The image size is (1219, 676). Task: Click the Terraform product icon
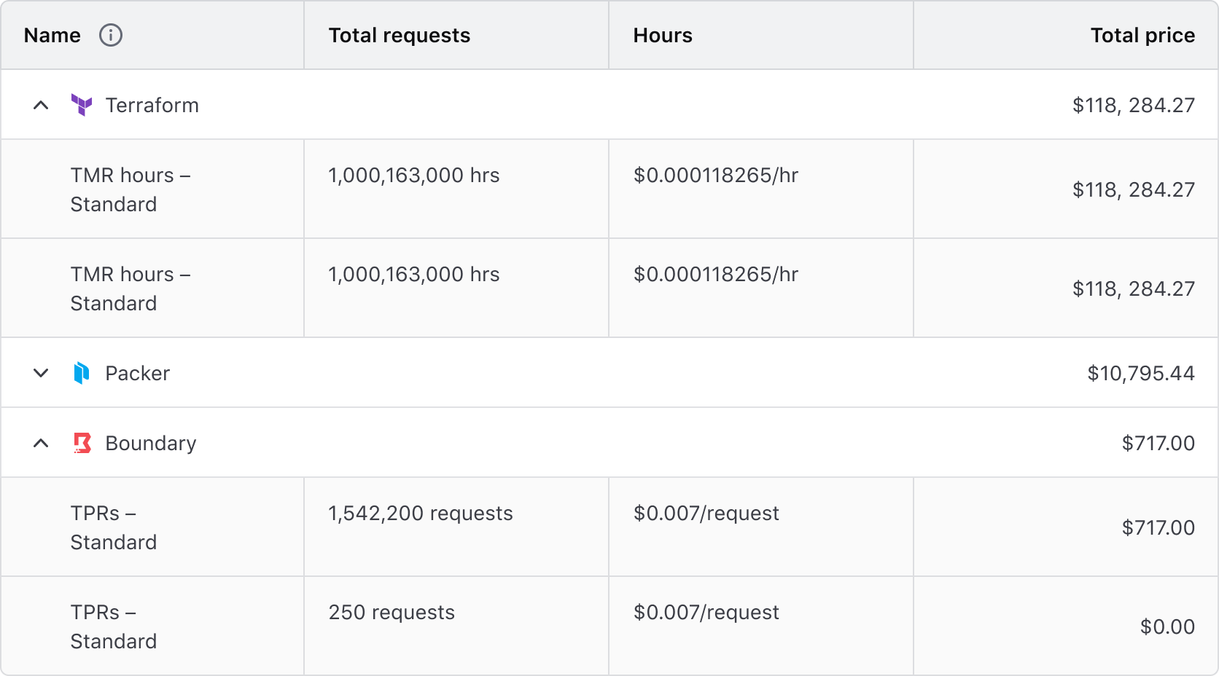82,105
